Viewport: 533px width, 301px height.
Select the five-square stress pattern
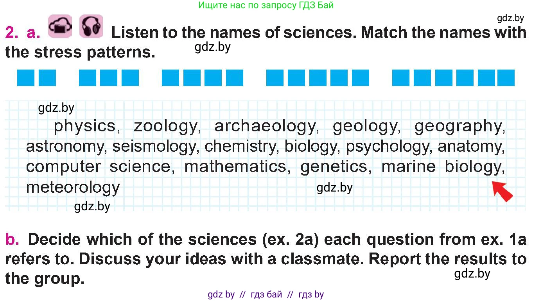point(318,78)
